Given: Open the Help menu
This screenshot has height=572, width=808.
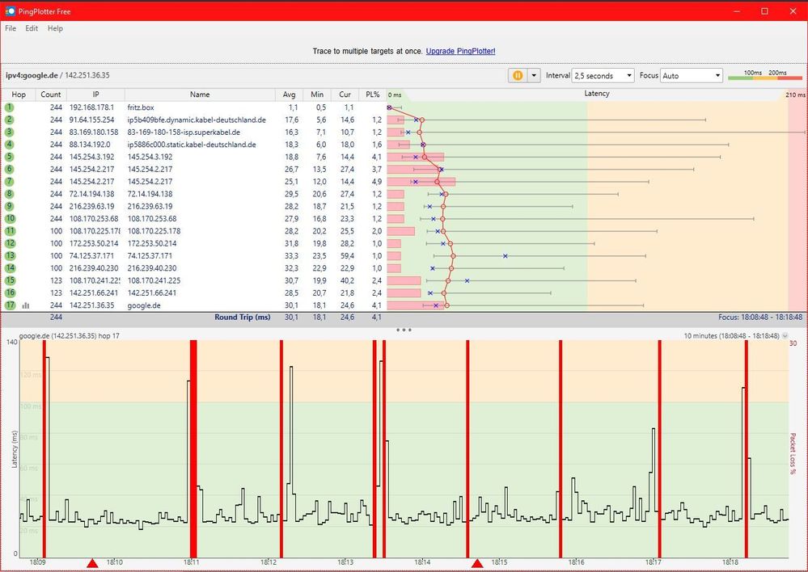Looking at the screenshot, I should [x=55, y=28].
